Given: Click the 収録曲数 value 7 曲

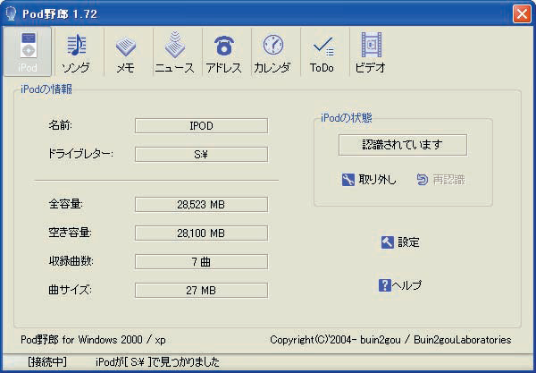Looking at the screenshot, I should coord(201,262).
